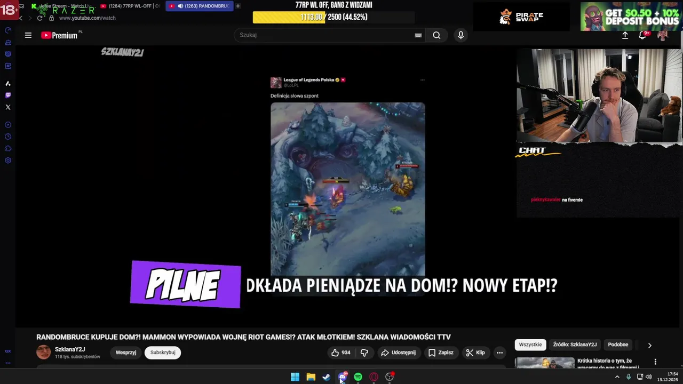Open the YouTube create/upload icon
Screen dimensions: 683x384
(x=625, y=35)
